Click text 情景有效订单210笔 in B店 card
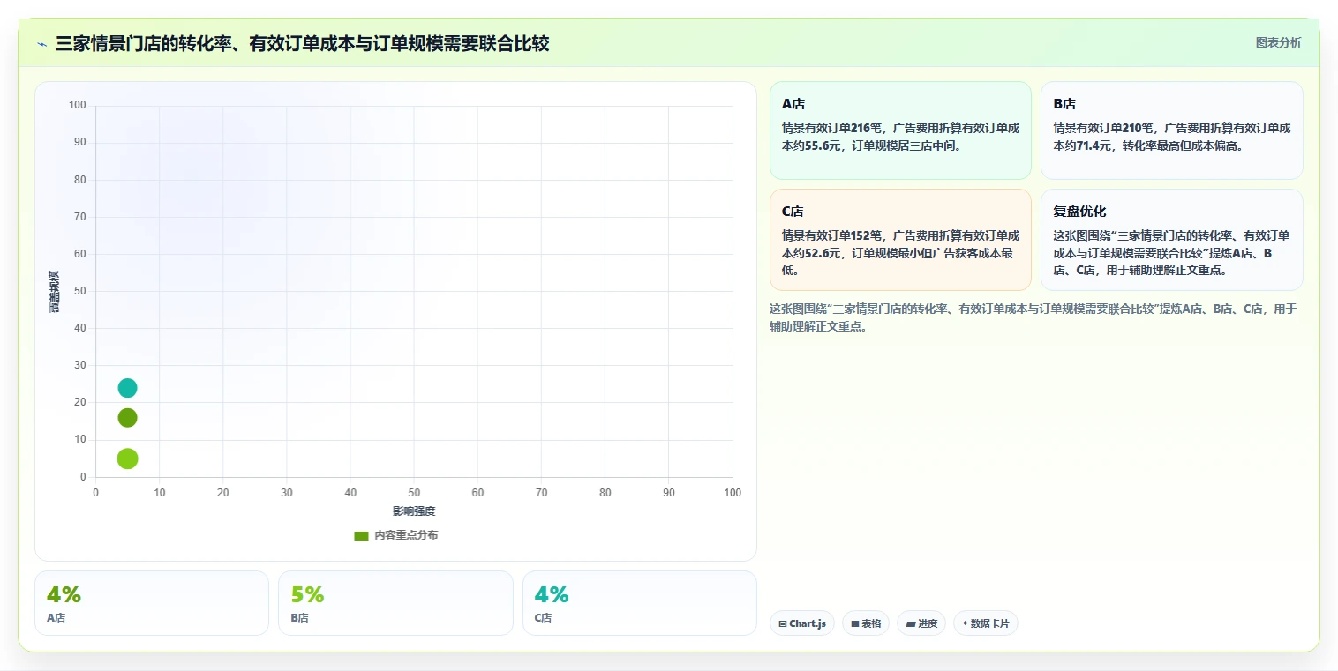Screen dimensions: 1338x671 pos(1104,128)
